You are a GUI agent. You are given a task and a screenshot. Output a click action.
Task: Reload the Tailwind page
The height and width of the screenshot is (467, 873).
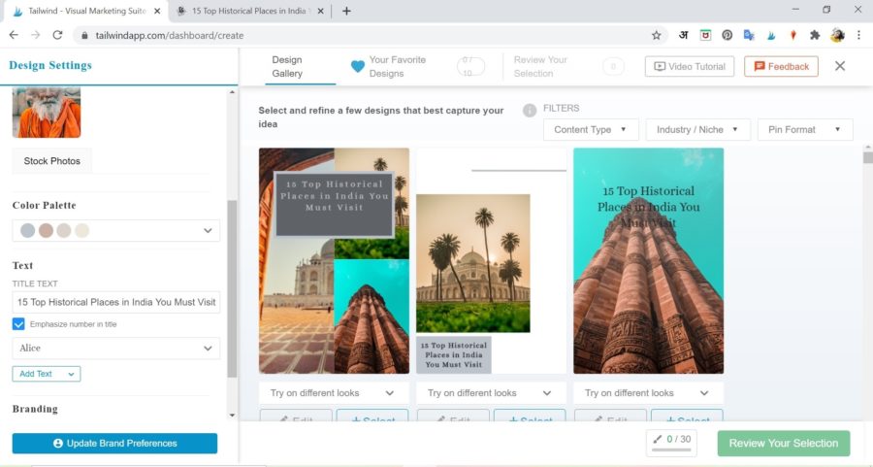[x=57, y=35]
